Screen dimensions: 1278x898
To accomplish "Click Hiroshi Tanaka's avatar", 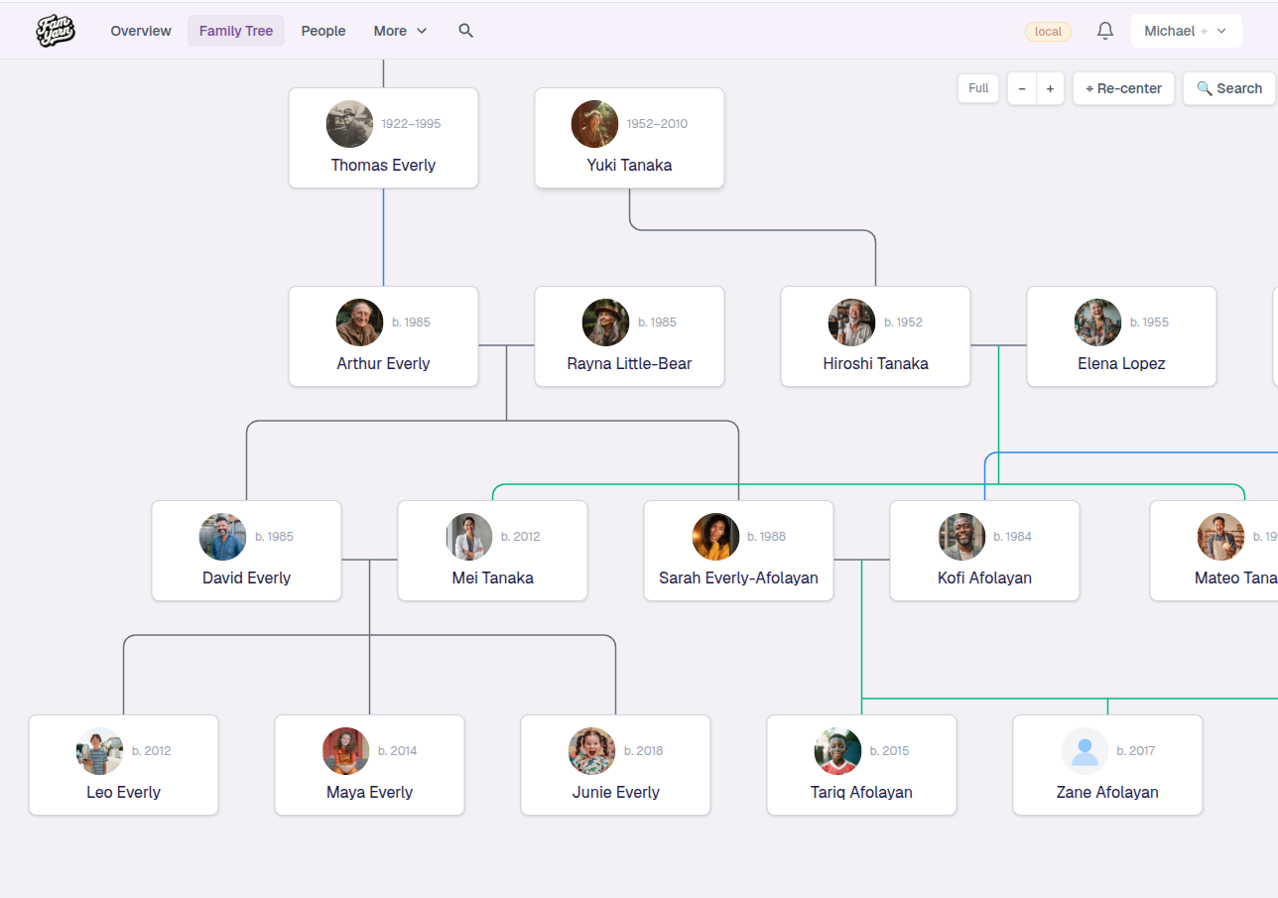I will tap(852, 322).
